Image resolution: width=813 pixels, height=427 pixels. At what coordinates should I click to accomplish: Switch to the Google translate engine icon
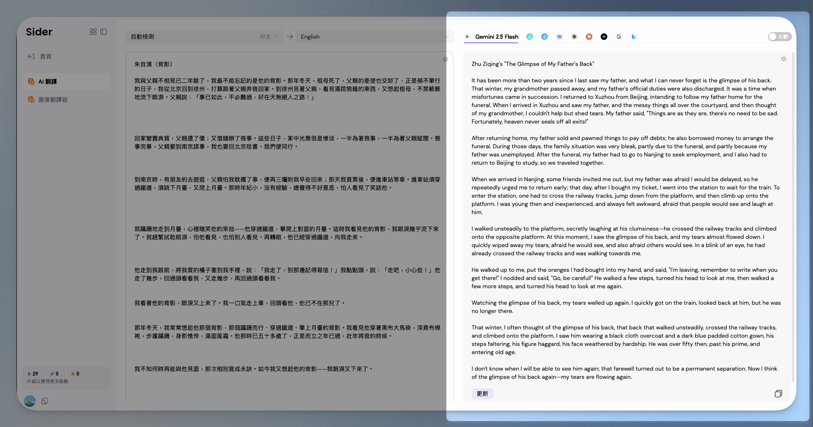point(618,37)
